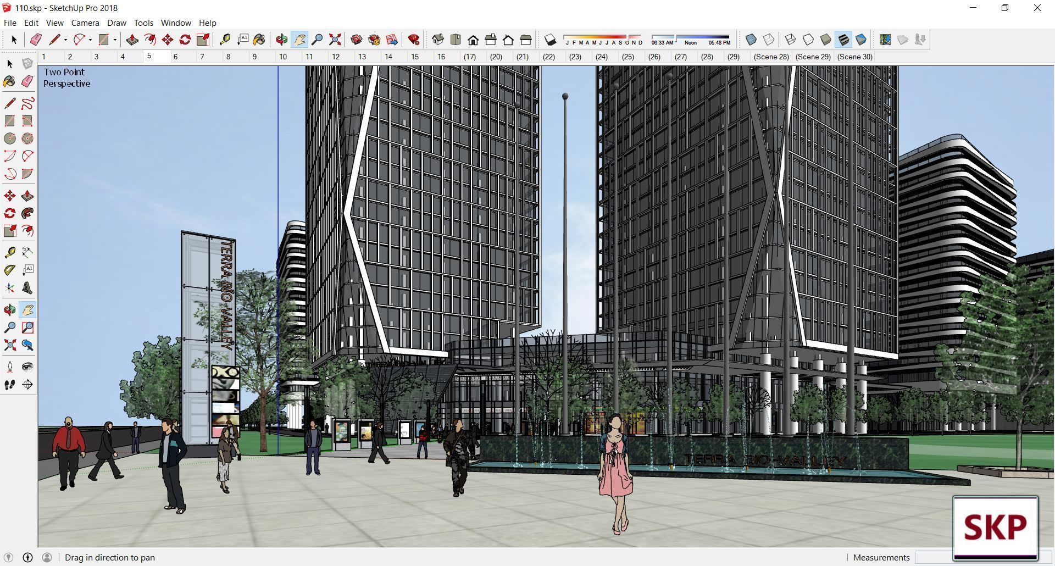Enable Wireframe face style
Screen dimensions: 1055x566
790,40
